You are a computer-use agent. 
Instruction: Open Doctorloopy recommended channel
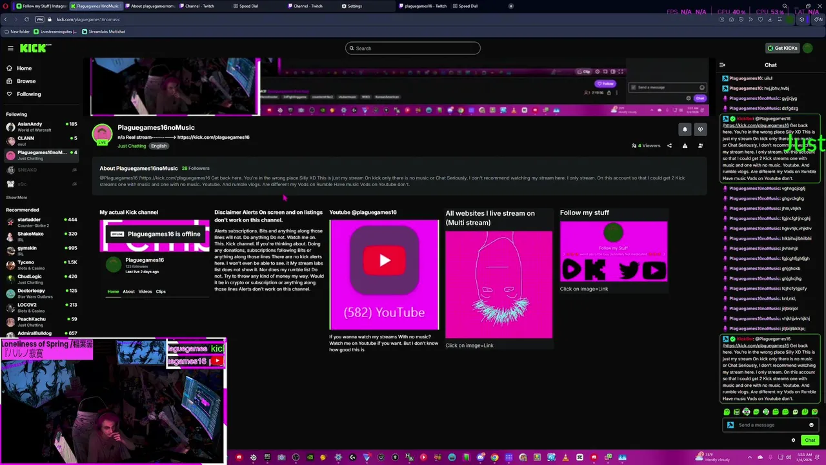pos(41,293)
